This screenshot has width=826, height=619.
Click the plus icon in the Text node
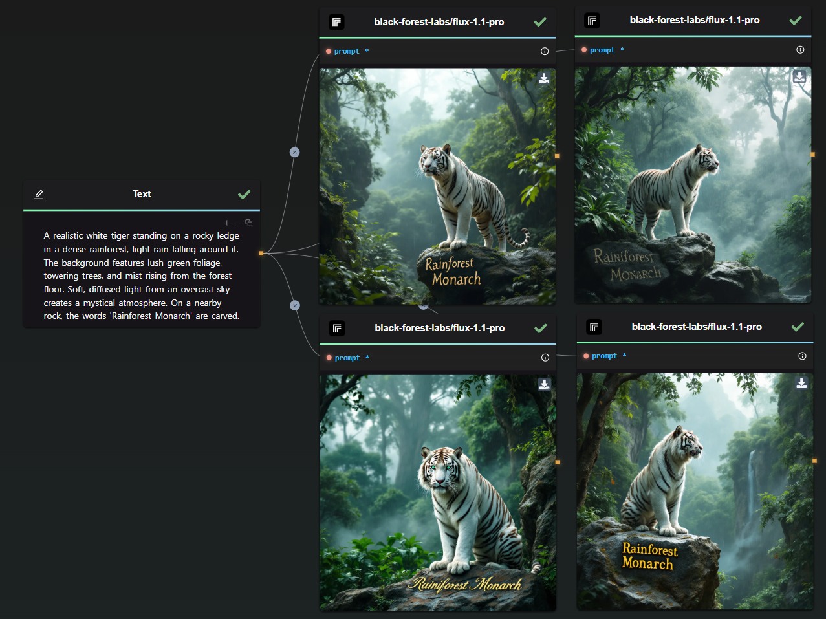tap(226, 223)
